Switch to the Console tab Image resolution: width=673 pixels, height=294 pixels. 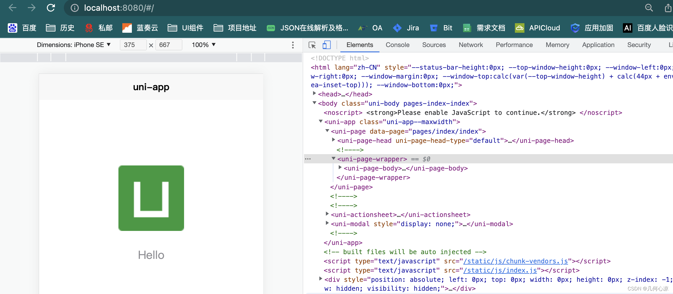(x=398, y=45)
